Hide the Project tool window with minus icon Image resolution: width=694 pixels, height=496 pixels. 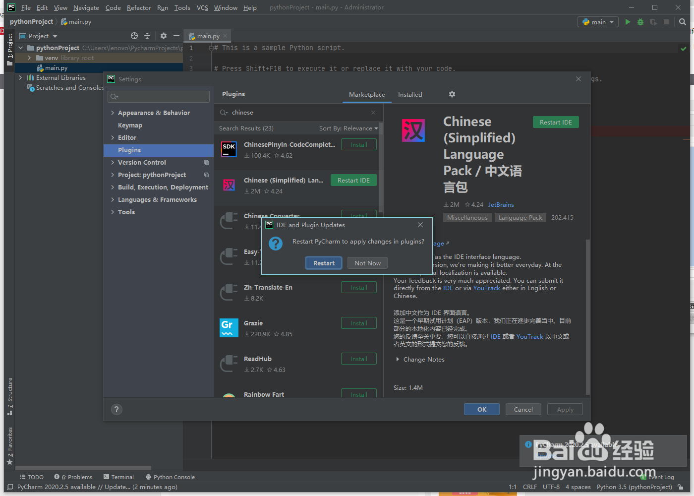(176, 36)
